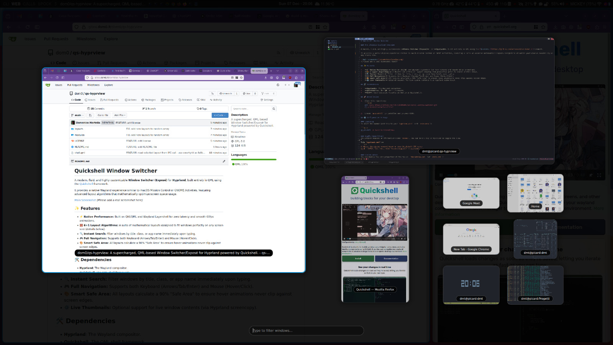Click the Go to file button
Screen dimensions: 613x345
pyautogui.click(x=103, y=115)
